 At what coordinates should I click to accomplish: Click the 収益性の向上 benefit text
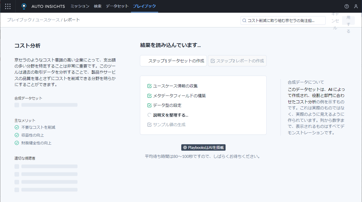tap(33, 135)
